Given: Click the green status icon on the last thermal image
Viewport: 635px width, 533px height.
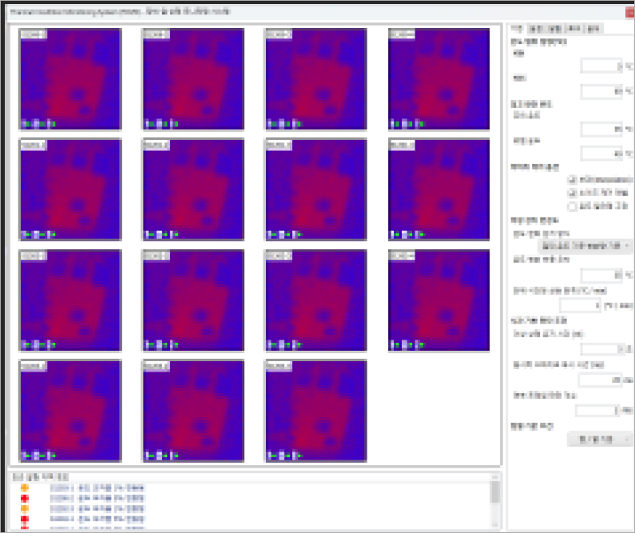Looking at the screenshot, I should coord(298,456).
